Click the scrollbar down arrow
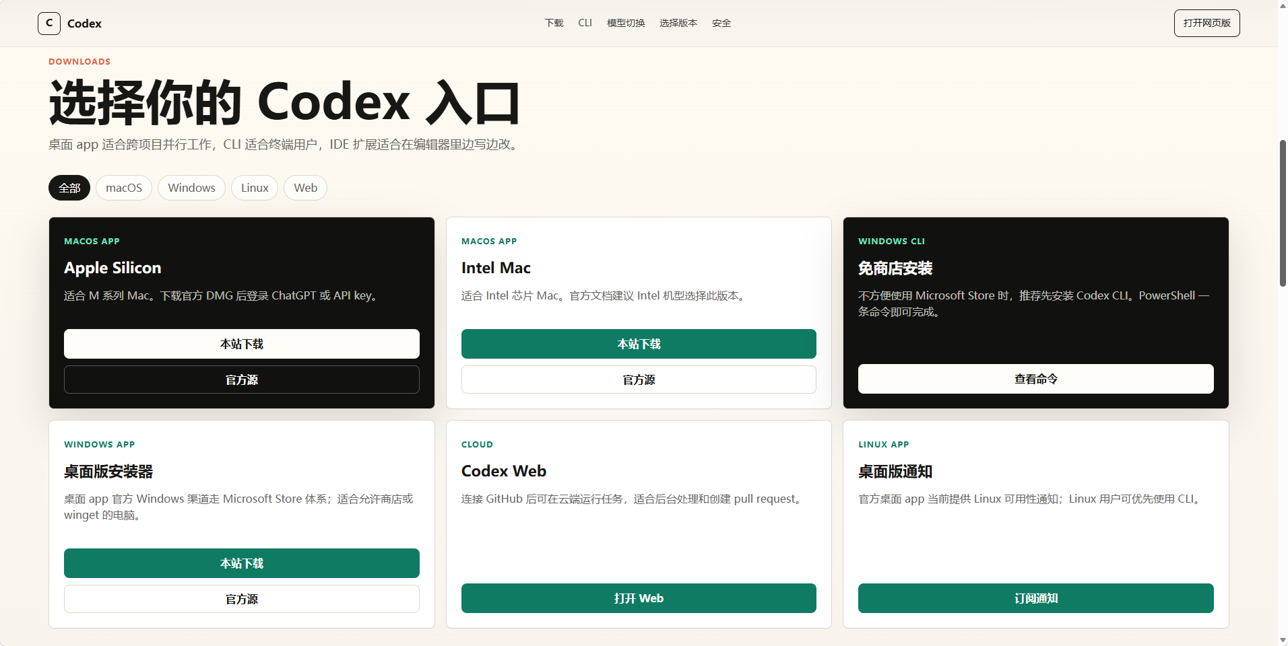Viewport: 1288px width, 646px height. coord(1283,641)
